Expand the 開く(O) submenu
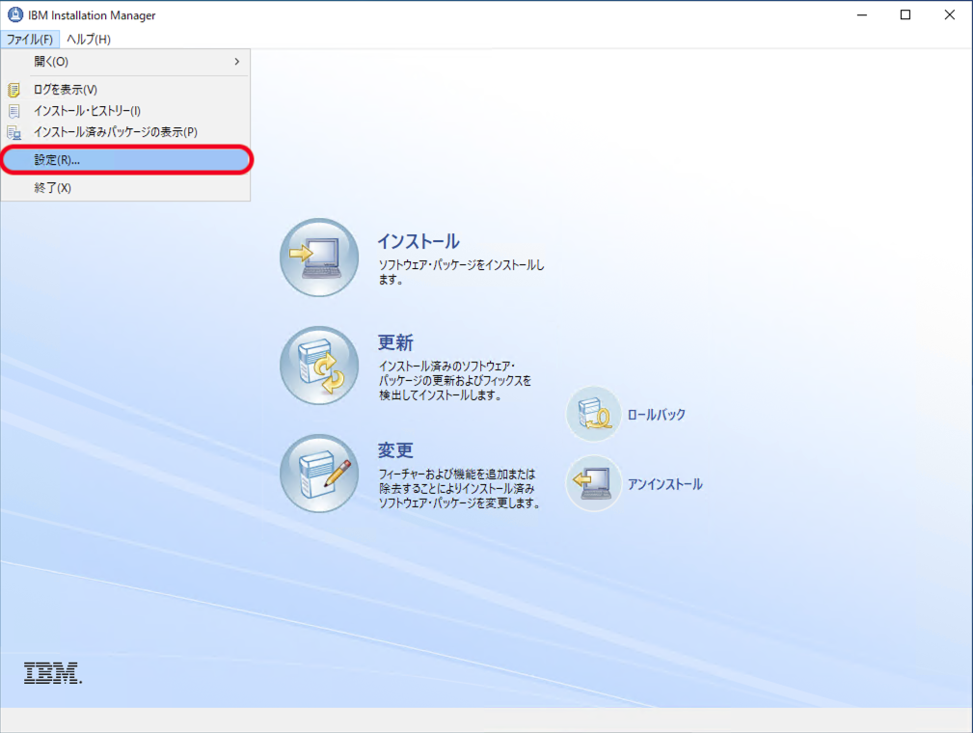973x733 pixels. 125,62
